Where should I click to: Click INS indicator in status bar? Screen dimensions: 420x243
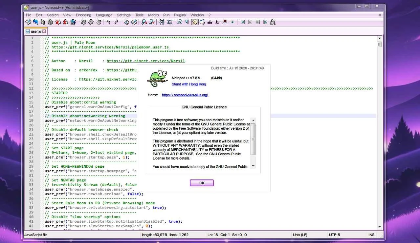tap(371, 235)
